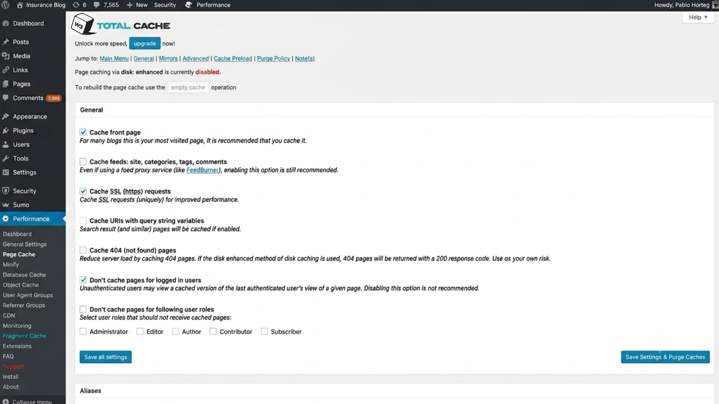
Task: Enable Cache URIs with query string variables
Action: click(83, 221)
